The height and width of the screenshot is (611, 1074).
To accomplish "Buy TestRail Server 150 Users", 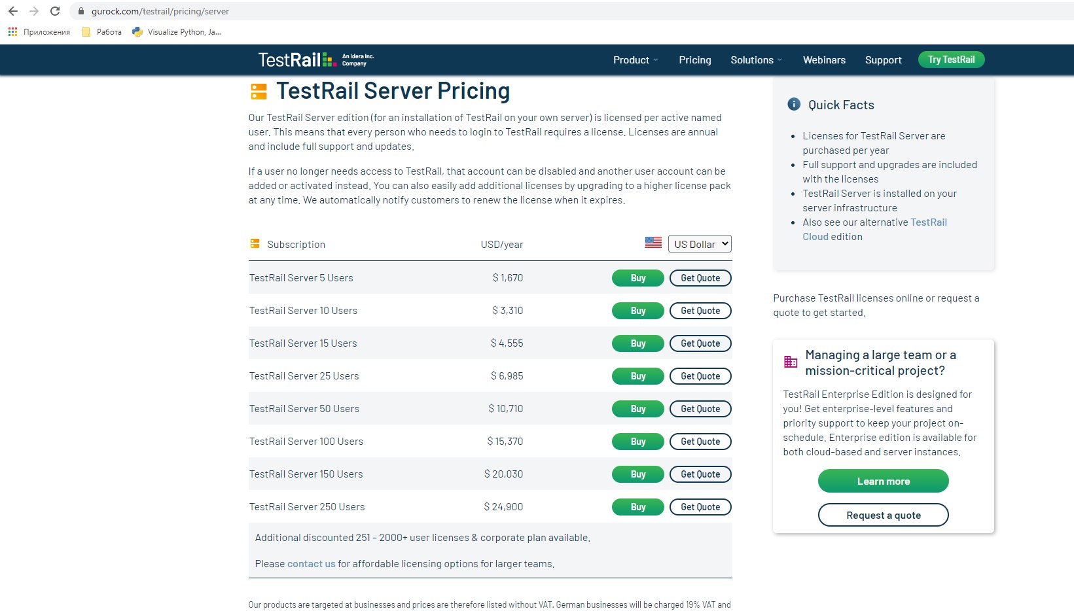I will click(x=638, y=474).
